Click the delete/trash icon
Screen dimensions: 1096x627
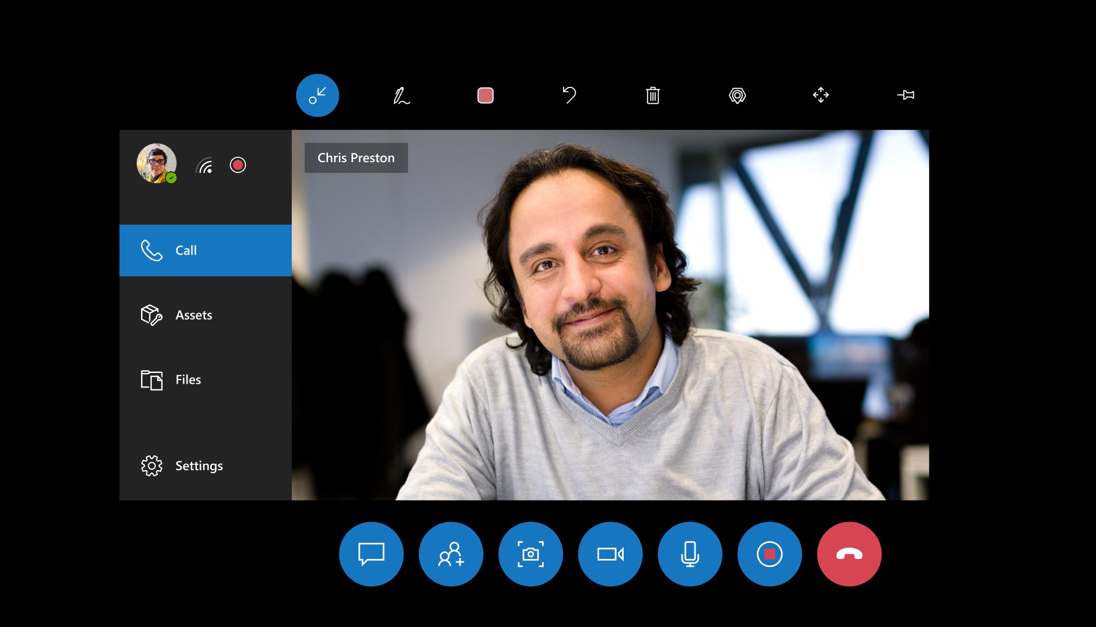tap(653, 95)
